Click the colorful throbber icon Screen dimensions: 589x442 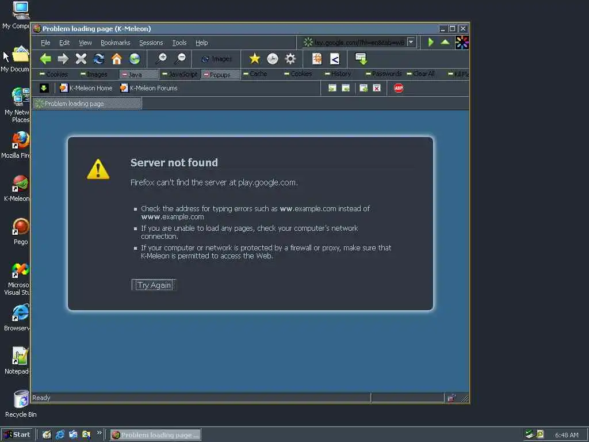(462, 43)
